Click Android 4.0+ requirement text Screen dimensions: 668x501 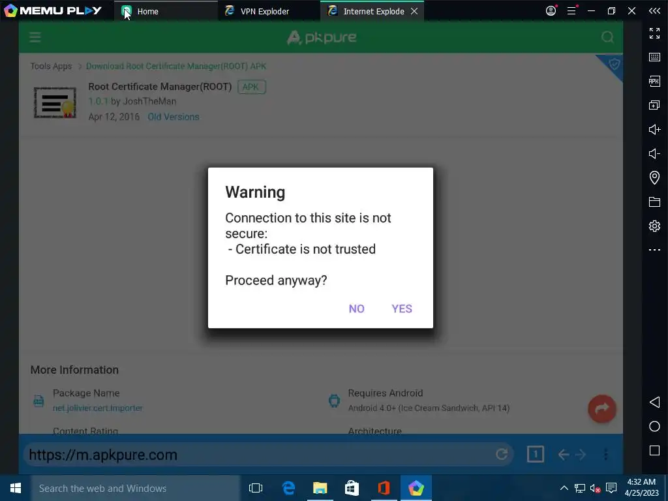429,408
